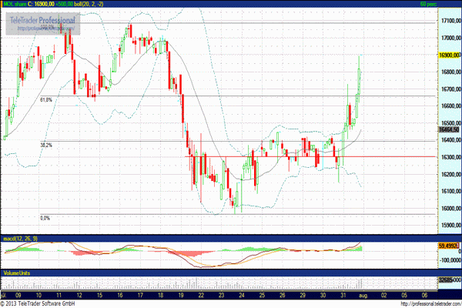Click the yellow 16900,00 current price tag

pyautogui.click(x=447, y=55)
